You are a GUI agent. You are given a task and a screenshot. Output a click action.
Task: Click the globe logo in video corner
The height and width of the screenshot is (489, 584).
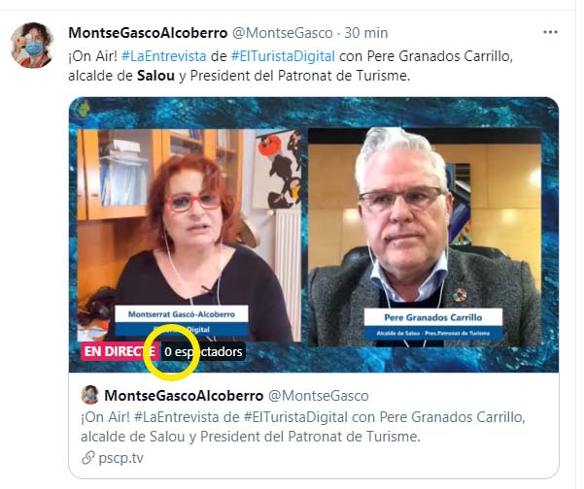(x=83, y=110)
